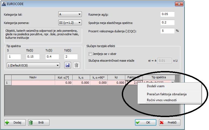209x130 pixels.
Task: Click the Tip spektra column header
Action: tap(159, 77)
